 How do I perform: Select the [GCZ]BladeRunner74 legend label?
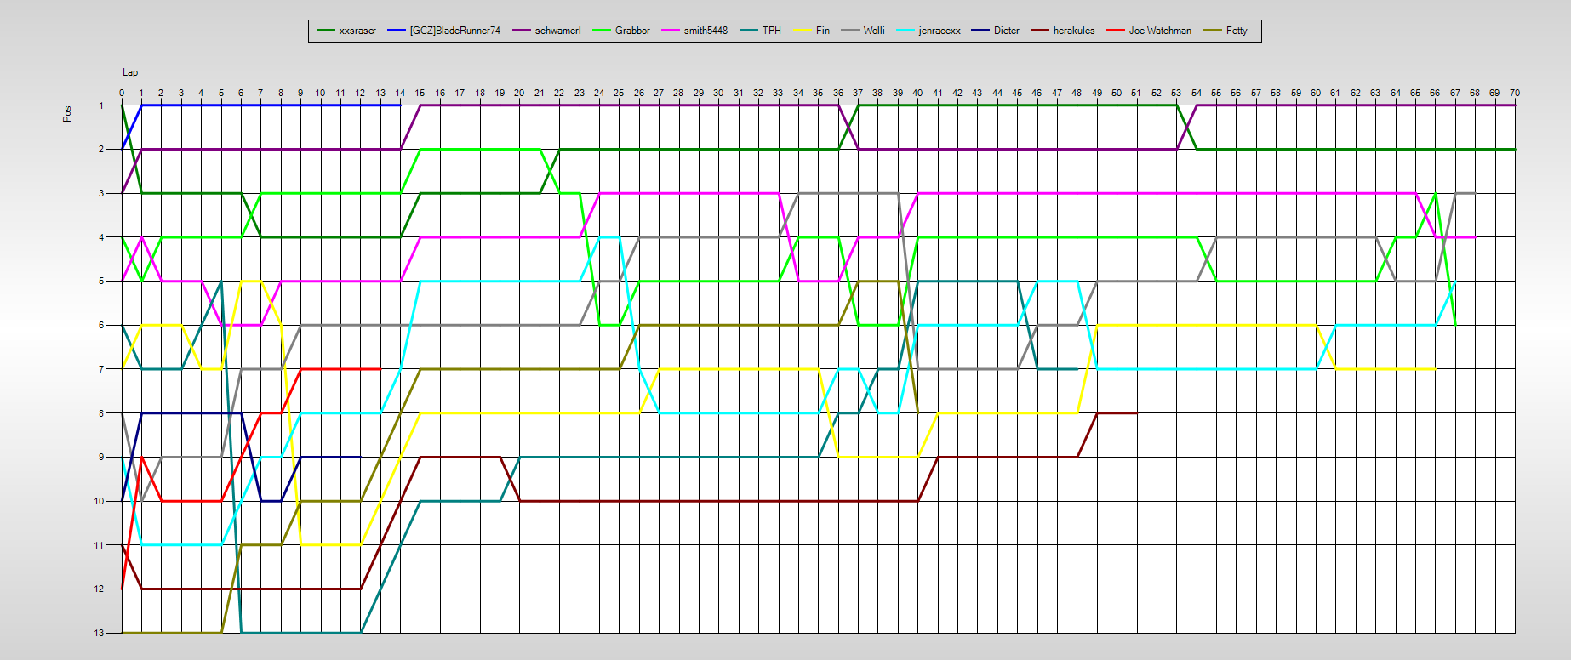(x=454, y=31)
